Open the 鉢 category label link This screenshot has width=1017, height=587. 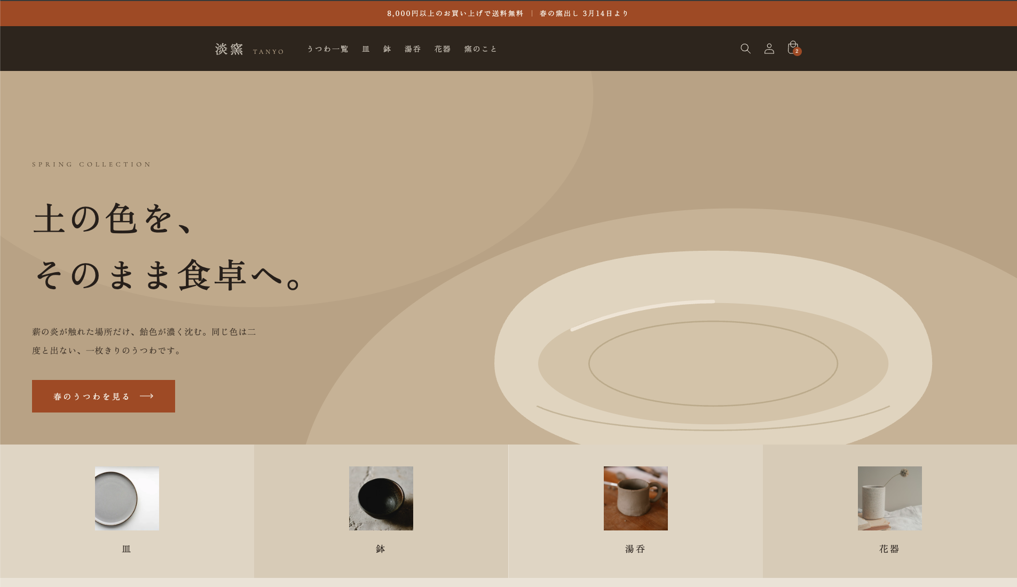381,549
